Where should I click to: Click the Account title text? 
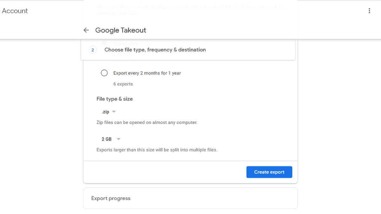click(15, 11)
